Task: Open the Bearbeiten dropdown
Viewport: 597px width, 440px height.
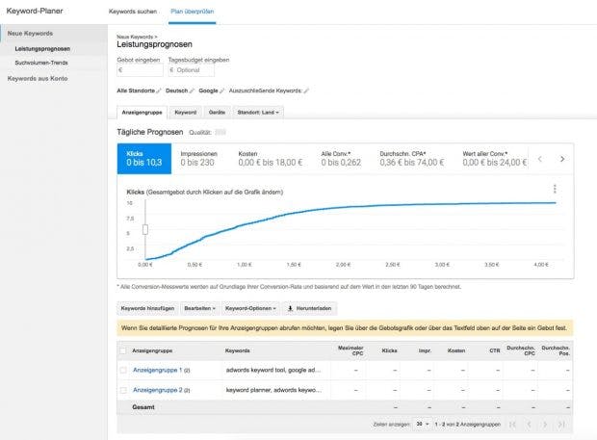Action: tap(200, 308)
